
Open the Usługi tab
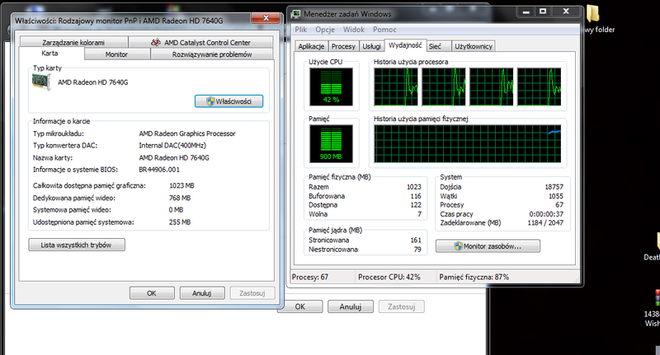click(372, 46)
